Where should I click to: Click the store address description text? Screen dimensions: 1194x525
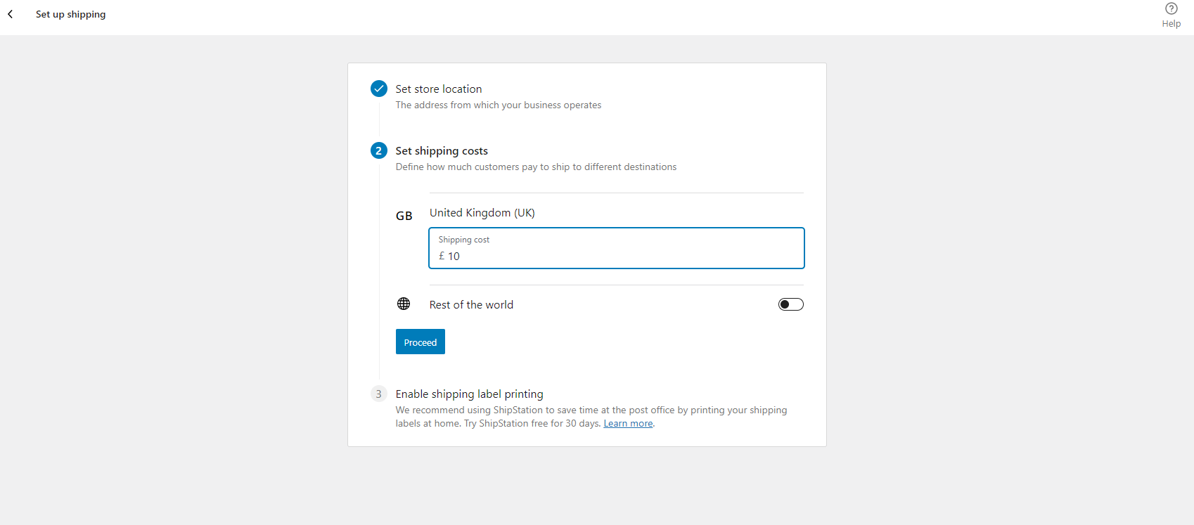click(499, 105)
